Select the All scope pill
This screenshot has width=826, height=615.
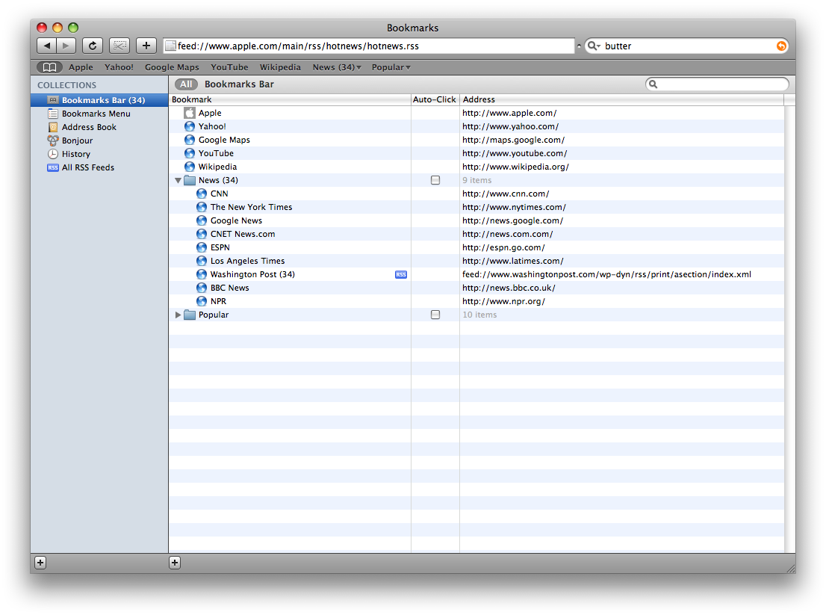(x=186, y=84)
